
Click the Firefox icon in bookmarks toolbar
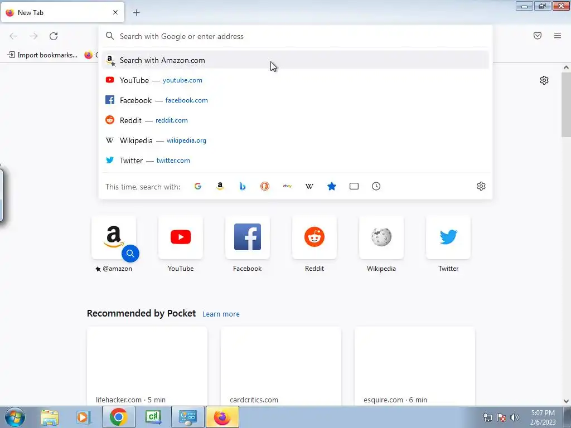[89, 55]
